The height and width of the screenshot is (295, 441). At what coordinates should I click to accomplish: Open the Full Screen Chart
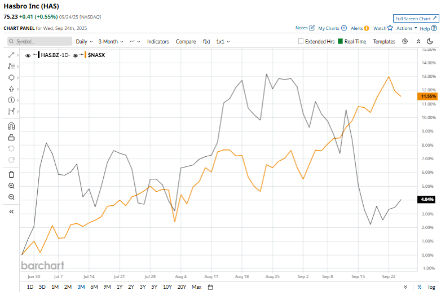[416, 19]
